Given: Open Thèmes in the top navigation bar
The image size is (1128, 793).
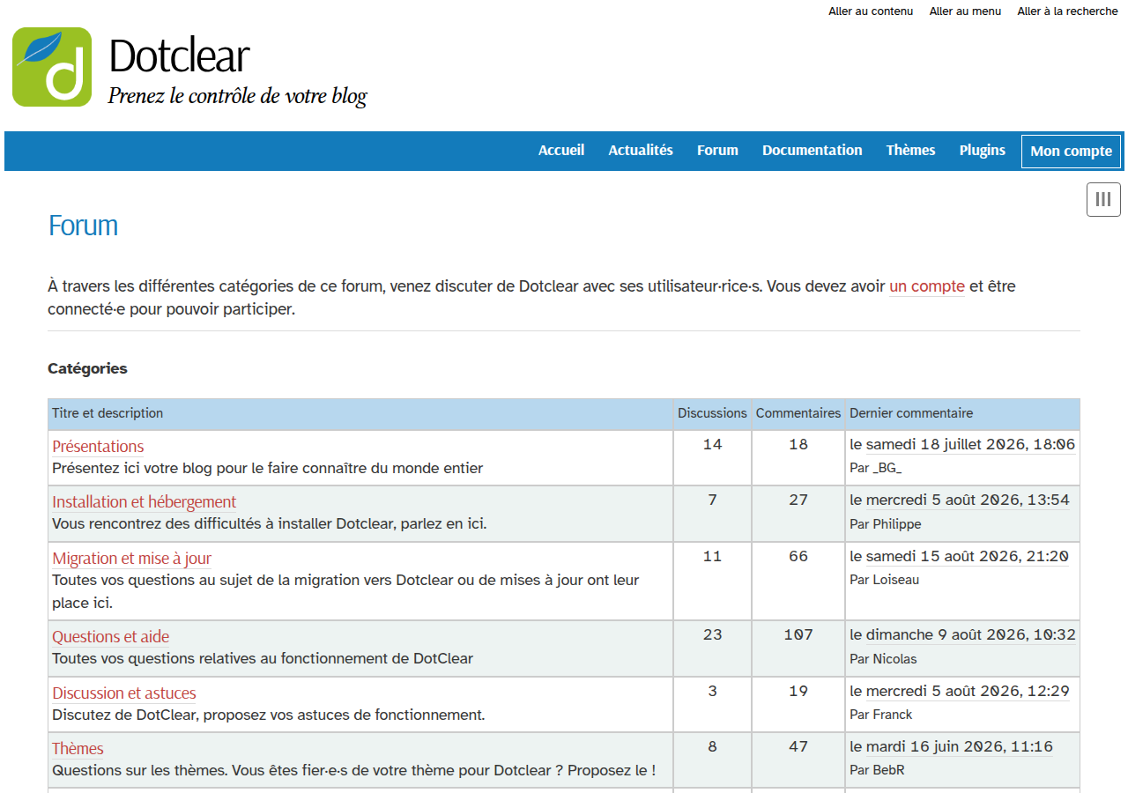Looking at the screenshot, I should (x=910, y=151).
